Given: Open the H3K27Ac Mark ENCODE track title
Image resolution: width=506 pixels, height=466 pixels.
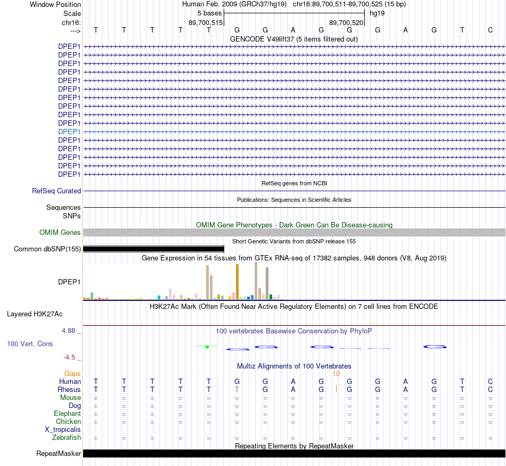Looking at the screenshot, I should [x=293, y=307].
